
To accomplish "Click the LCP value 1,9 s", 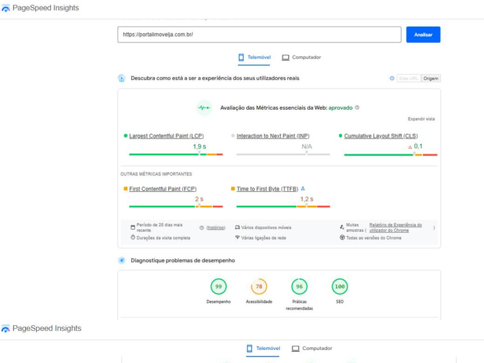I will (199, 147).
